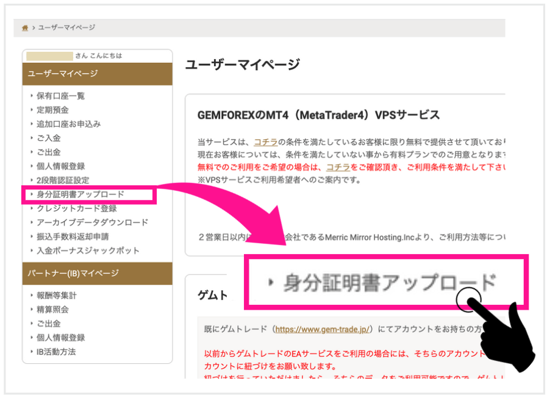The height and width of the screenshot is (398, 550).
Task: Go to ご入金 in the sidebar
Action: [49, 138]
